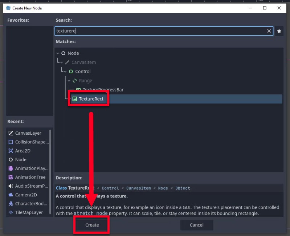
Task: Click the AnimationPlayer film icon in Recent
Action: pos(11,168)
